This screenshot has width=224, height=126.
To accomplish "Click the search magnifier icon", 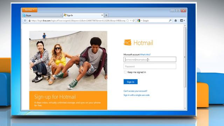I will point(170,21).
